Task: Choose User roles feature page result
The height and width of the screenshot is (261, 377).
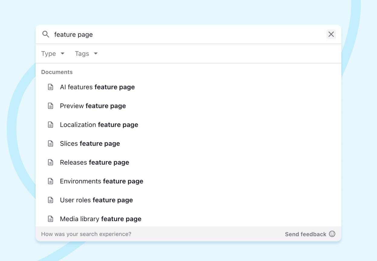Action: (x=96, y=200)
